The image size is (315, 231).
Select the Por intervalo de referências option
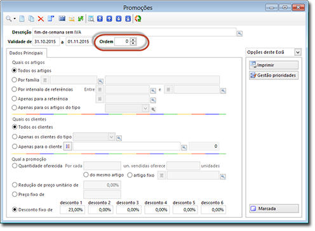(14, 89)
